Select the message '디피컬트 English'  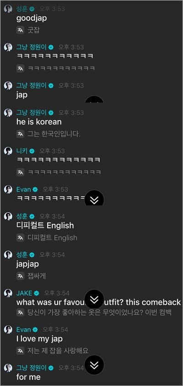click(x=45, y=226)
